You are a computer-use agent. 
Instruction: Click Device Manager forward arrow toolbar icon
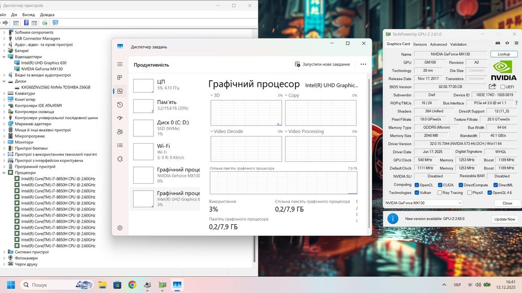click(5, 22)
